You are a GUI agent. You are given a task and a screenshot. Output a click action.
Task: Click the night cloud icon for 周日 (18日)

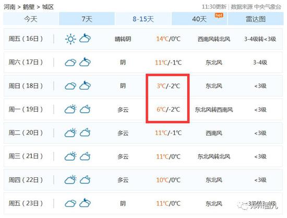click(85, 85)
